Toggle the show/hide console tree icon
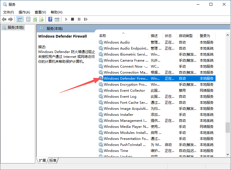 point(19,19)
